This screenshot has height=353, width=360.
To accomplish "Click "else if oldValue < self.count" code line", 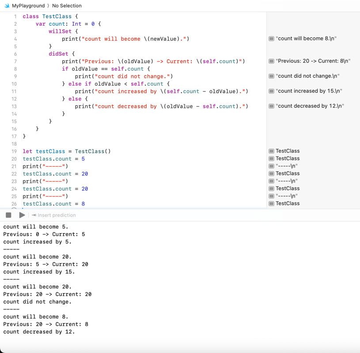I will coord(116,84).
